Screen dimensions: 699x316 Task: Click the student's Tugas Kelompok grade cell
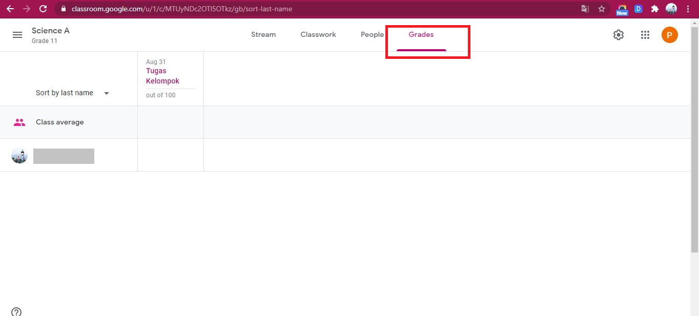pos(171,155)
